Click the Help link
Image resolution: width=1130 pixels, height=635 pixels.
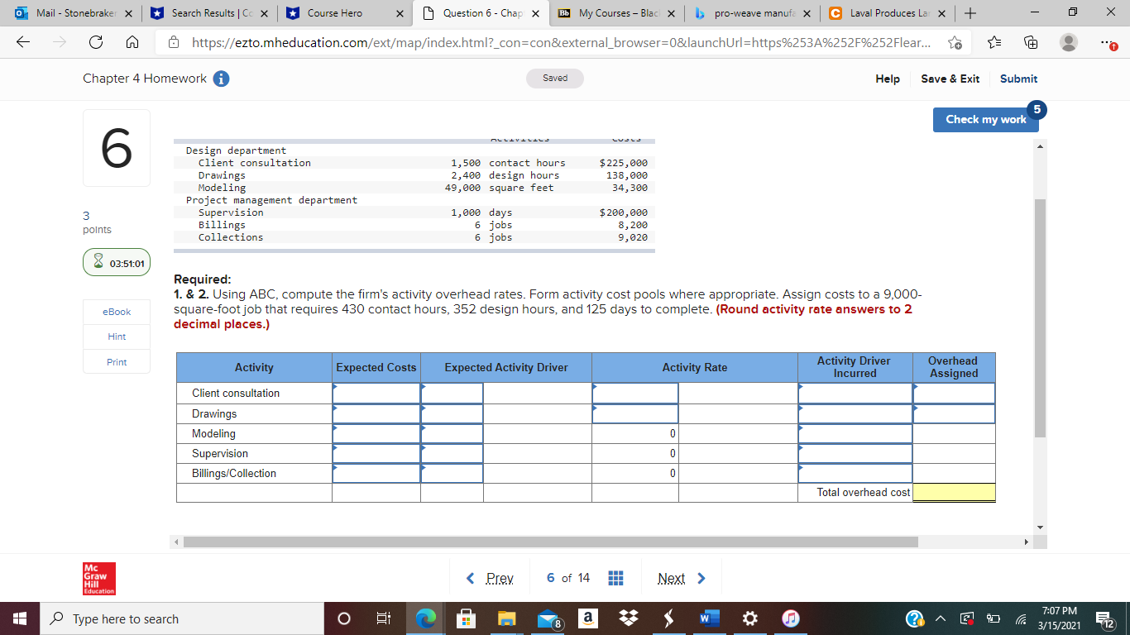(x=888, y=79)
